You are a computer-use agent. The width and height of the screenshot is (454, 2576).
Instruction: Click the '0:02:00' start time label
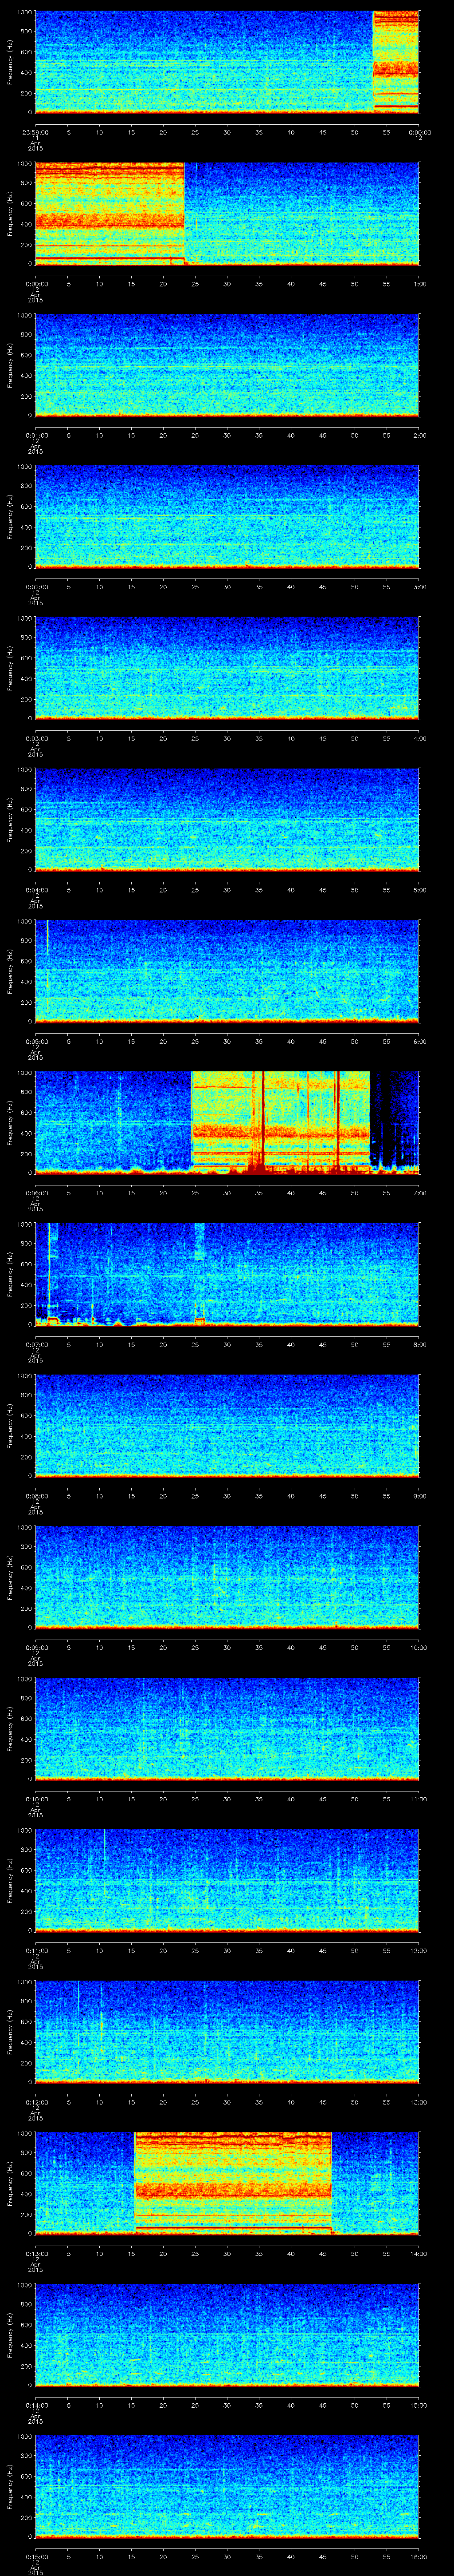click(x=36, y=586)
